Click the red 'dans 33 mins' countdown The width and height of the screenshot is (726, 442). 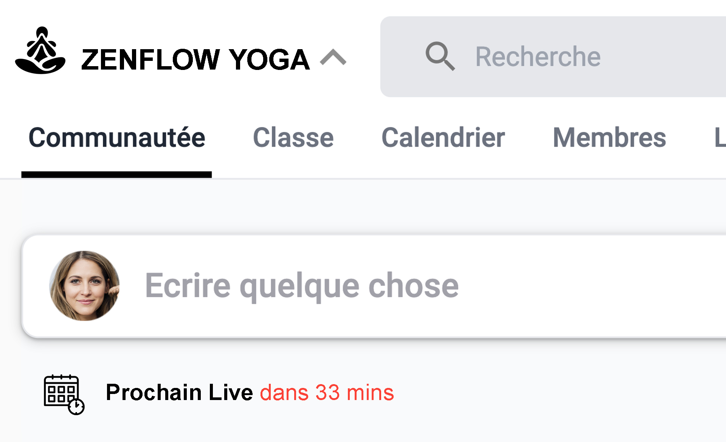[327, 392]
